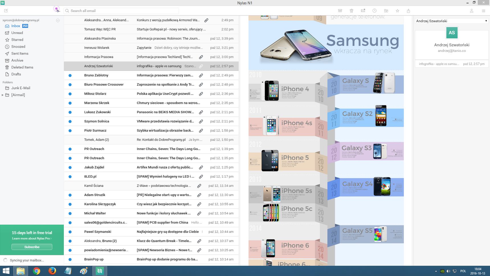Star the open thread from toolbar
The image size is (490, 276).
click(397, 11)
